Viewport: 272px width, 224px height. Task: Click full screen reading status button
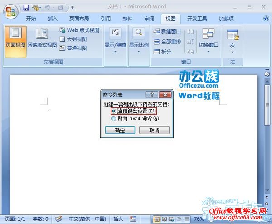coord(164,219)
